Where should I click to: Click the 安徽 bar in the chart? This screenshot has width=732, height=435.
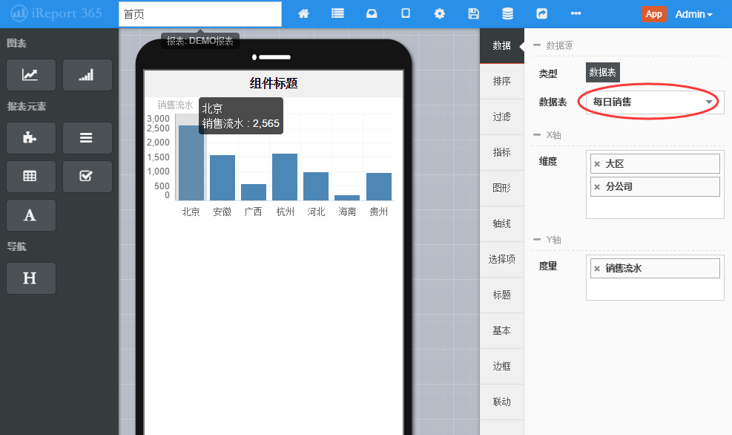(x=222, y=177)
